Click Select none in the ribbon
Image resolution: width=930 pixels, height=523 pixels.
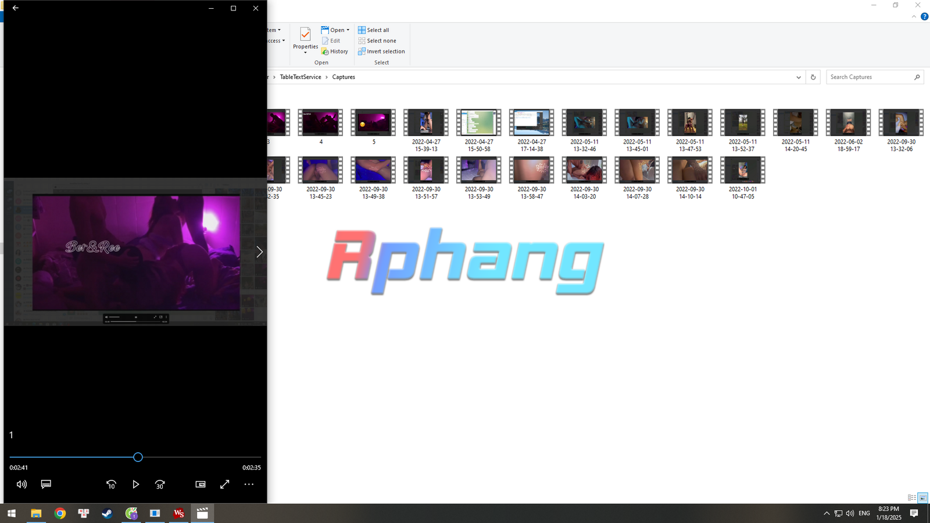377,41
